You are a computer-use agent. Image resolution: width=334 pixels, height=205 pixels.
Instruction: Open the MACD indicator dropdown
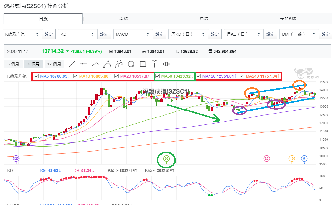(x=133, y=34)
